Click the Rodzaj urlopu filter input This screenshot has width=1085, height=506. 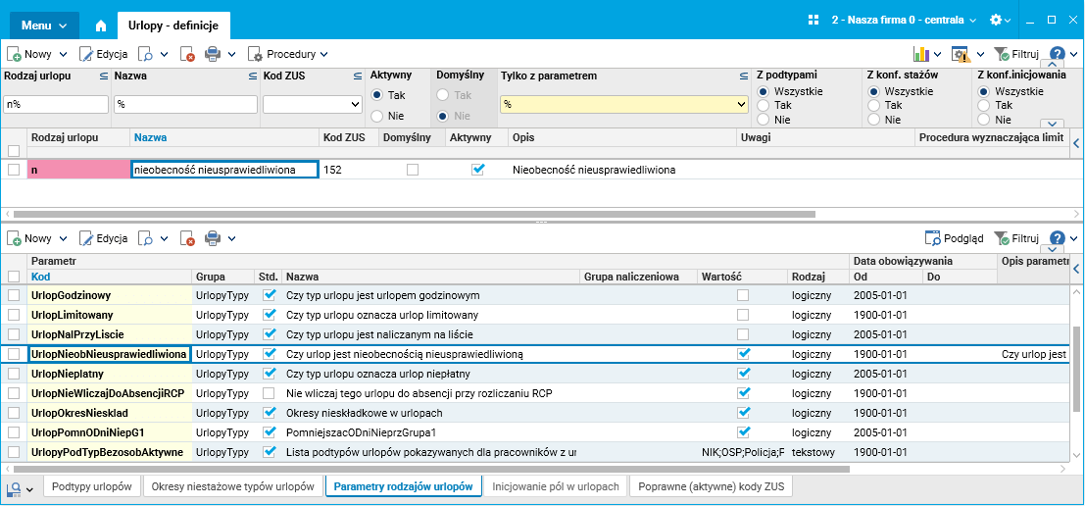click(x=56, y=104)
